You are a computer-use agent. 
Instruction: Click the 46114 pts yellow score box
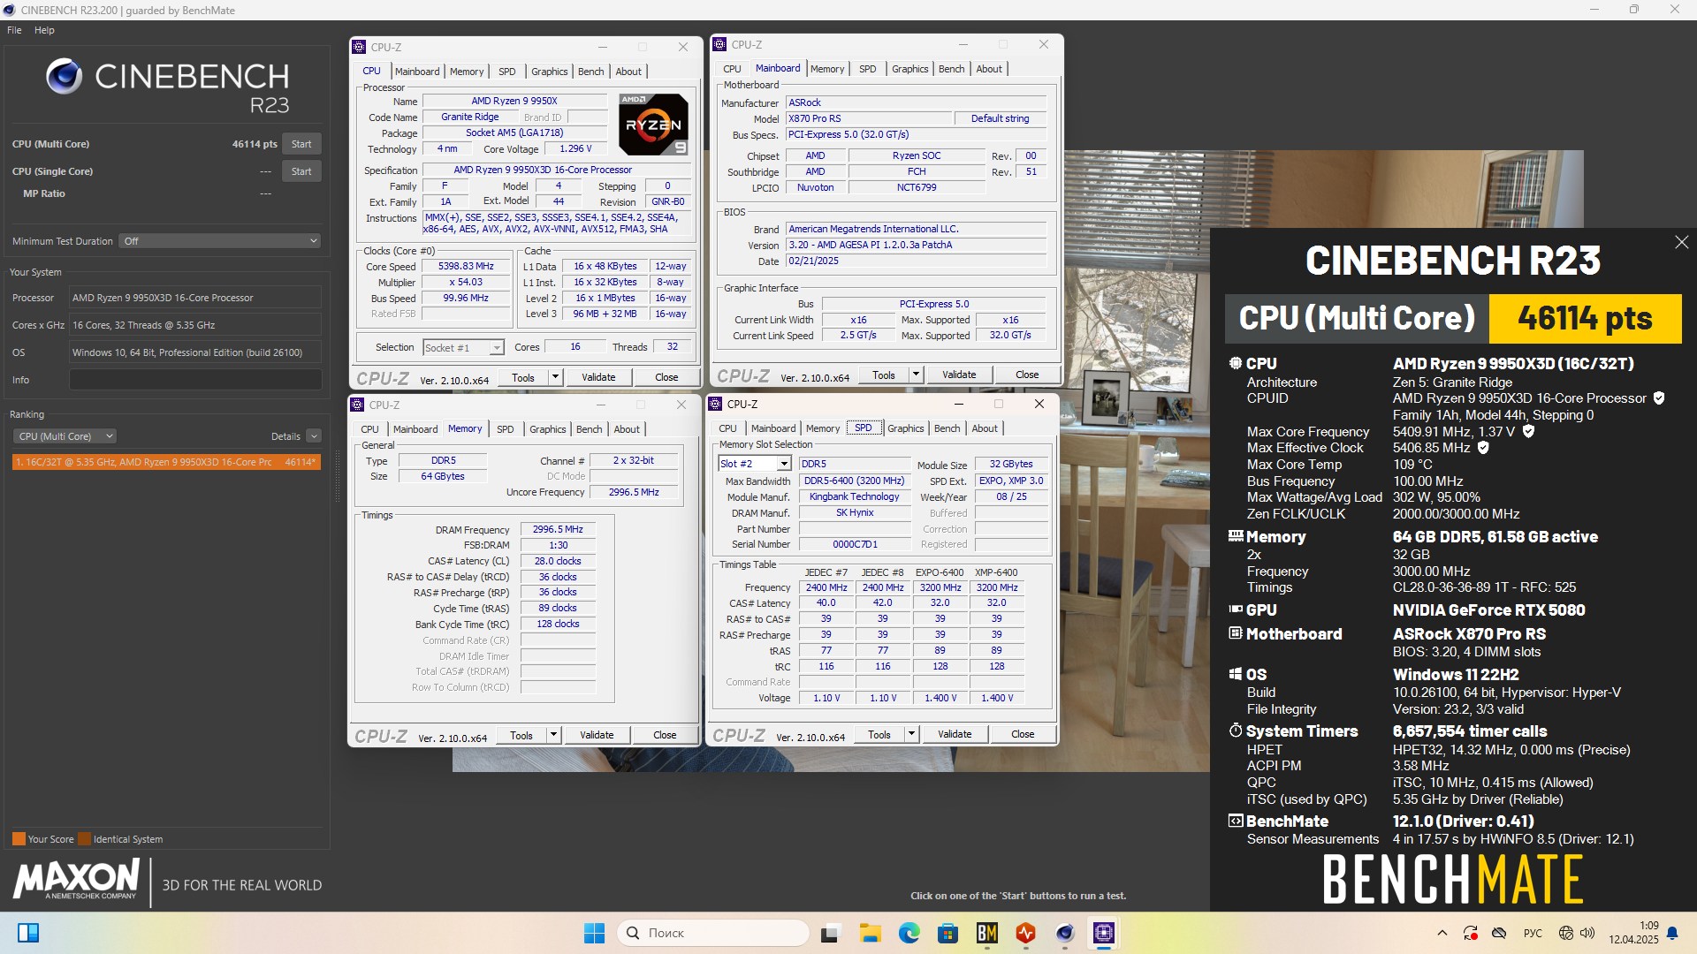pos(1585,318)
